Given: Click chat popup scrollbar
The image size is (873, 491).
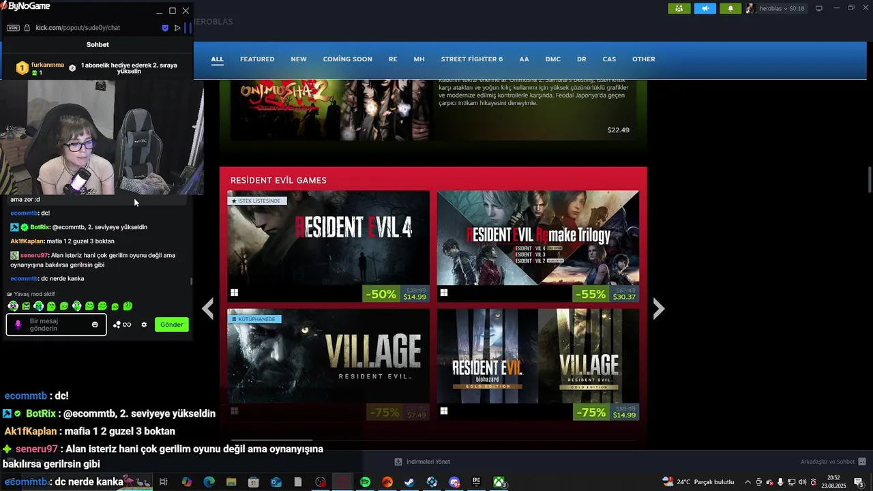Looking at the screenshot, I should tap(191, 280).
